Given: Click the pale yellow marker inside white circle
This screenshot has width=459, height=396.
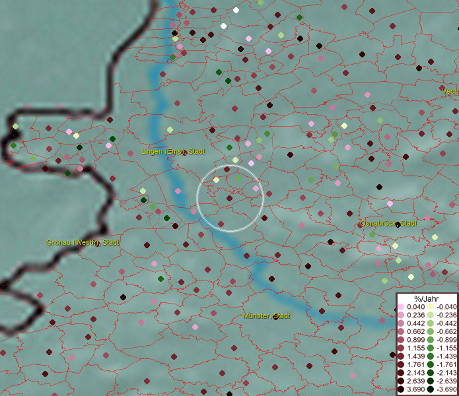Looking at the screenshot, I should pos(216,180).
